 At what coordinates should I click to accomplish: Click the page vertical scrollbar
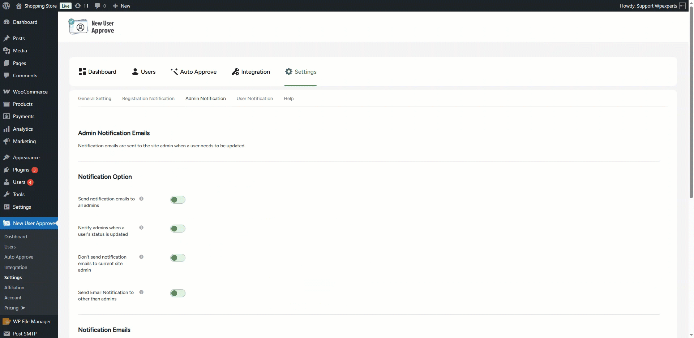(x=691, y=108)
